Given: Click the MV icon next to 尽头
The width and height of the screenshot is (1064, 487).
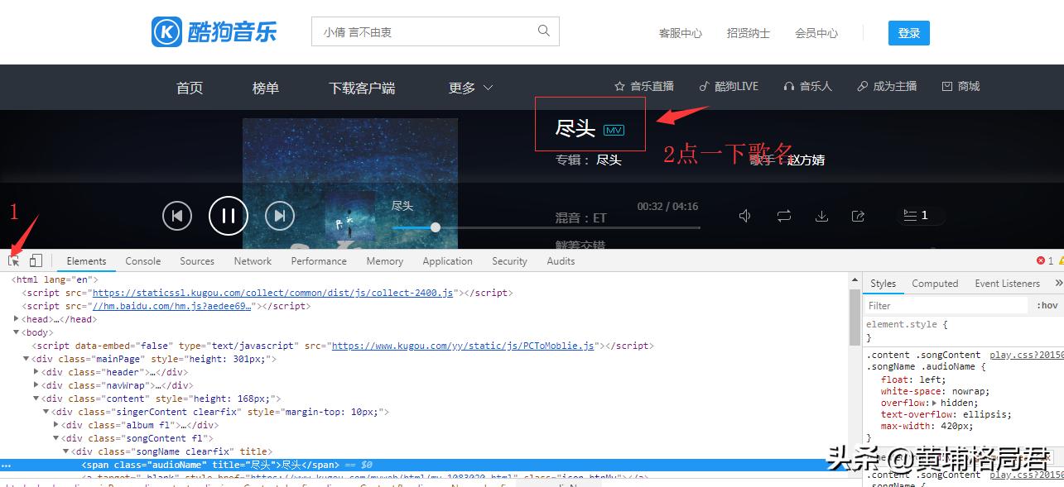Looking at the screenshot, I should [614, 130].
